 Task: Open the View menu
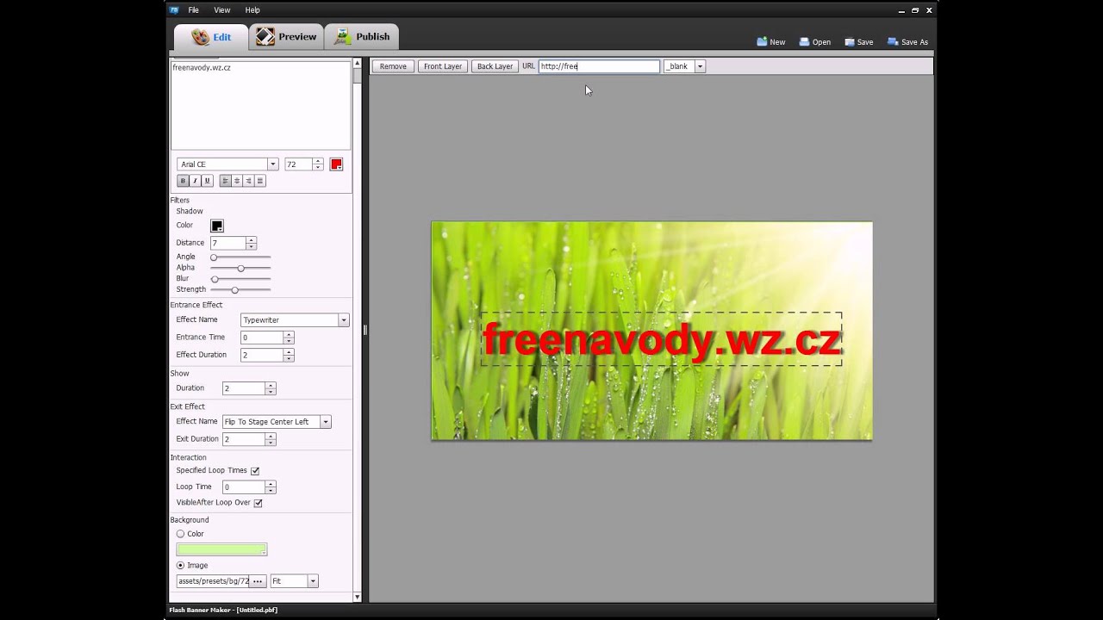point(222,10)
